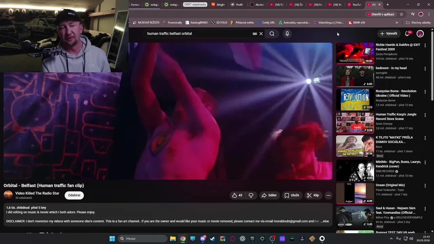Image resolution: width=434 pixels, height=244 pixels.
Task: Open the Video Killed The Radio Star channel name
Action: [37, 193]
